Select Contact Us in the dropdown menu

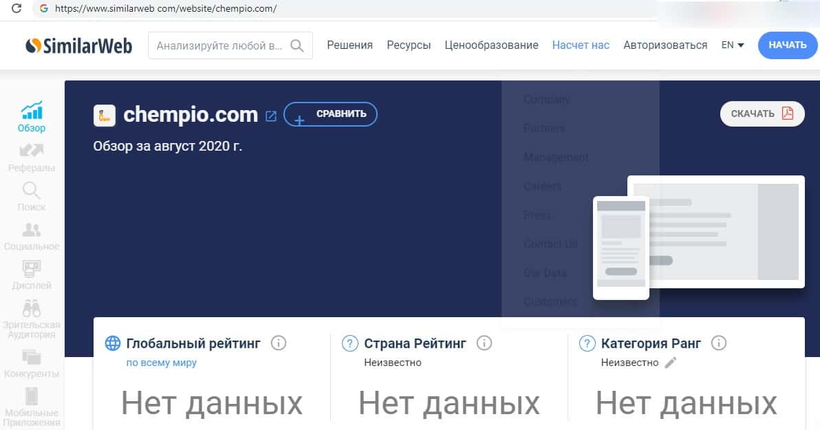click(x=550, y=244)
